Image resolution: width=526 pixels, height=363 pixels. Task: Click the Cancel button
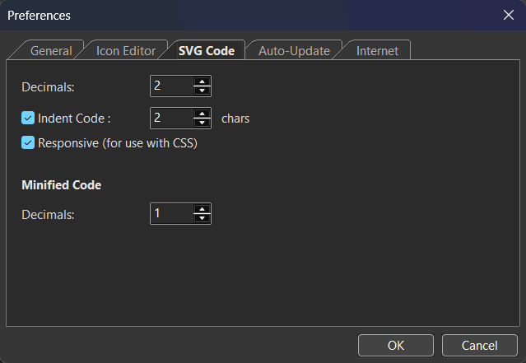click(479, 345)
